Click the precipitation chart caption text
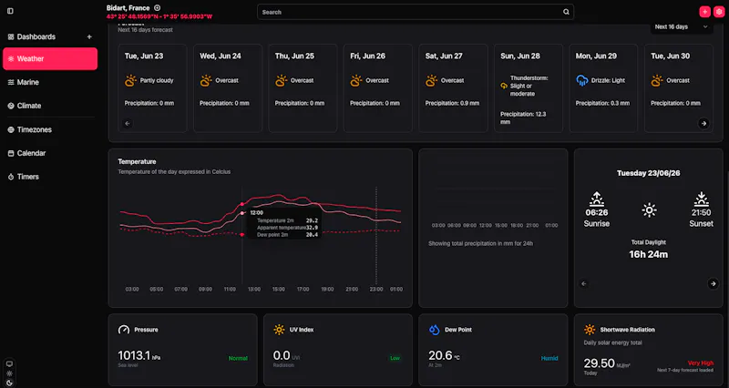729x388 pixels. 480,243
